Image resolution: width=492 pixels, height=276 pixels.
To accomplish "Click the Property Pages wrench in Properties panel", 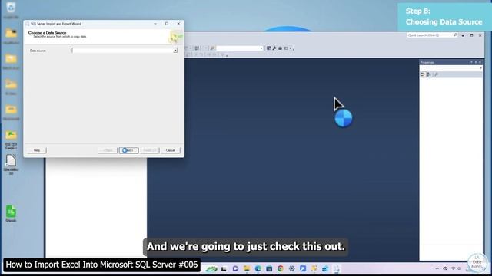I will pos(436,74).
